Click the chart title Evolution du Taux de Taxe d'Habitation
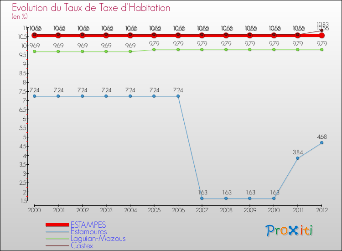 [91, 8]
